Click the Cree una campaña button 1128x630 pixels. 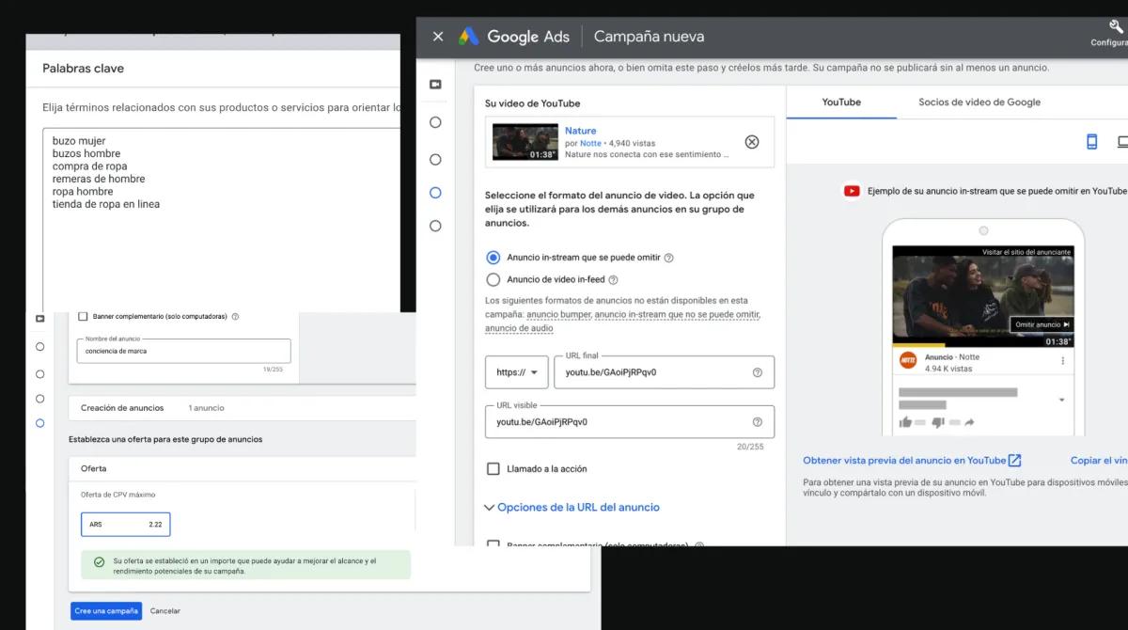point(106,611)
